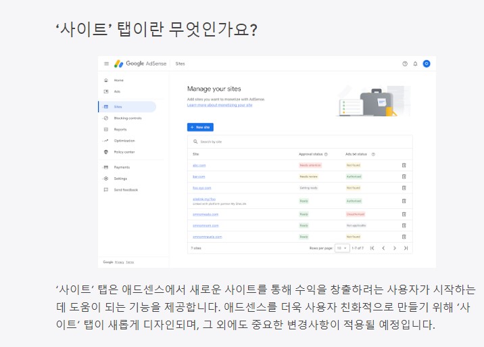Viewport: 484px width, 347px height.
Task: Click the Approval status help icon
Action: pyautogui.click(x=326, y=154)
